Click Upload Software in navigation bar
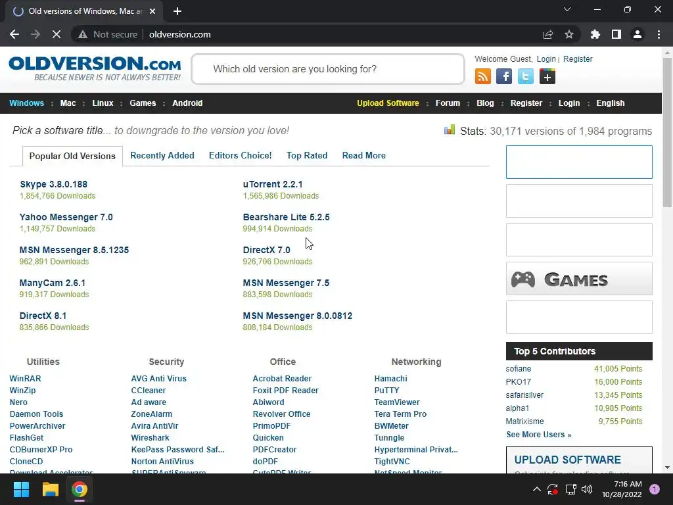The image size is (673, 505). point(388,103)
